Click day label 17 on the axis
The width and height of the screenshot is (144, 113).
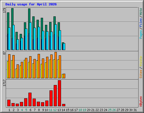point(76,110)
